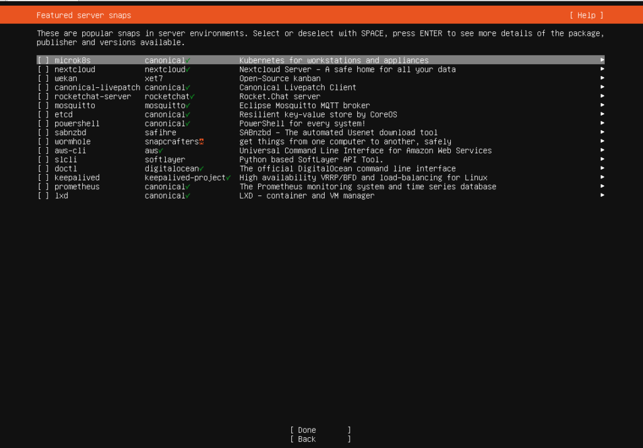Screen dimensions: 643x448
Task: Click 'Resilient key-value store by CoreOS' text
Action: (x=318, y=114)
